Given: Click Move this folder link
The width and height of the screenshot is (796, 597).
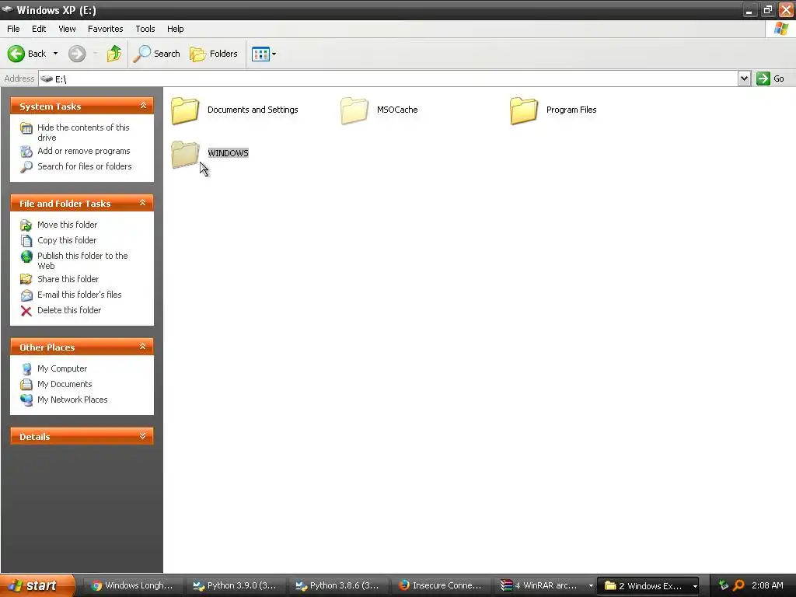Looking at the screenshot, I should point(67,225).
